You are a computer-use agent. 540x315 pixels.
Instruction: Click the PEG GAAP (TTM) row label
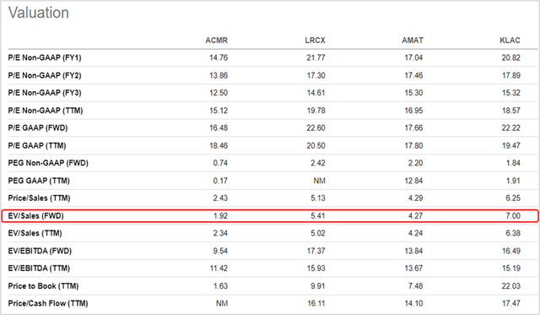[39, 181]
